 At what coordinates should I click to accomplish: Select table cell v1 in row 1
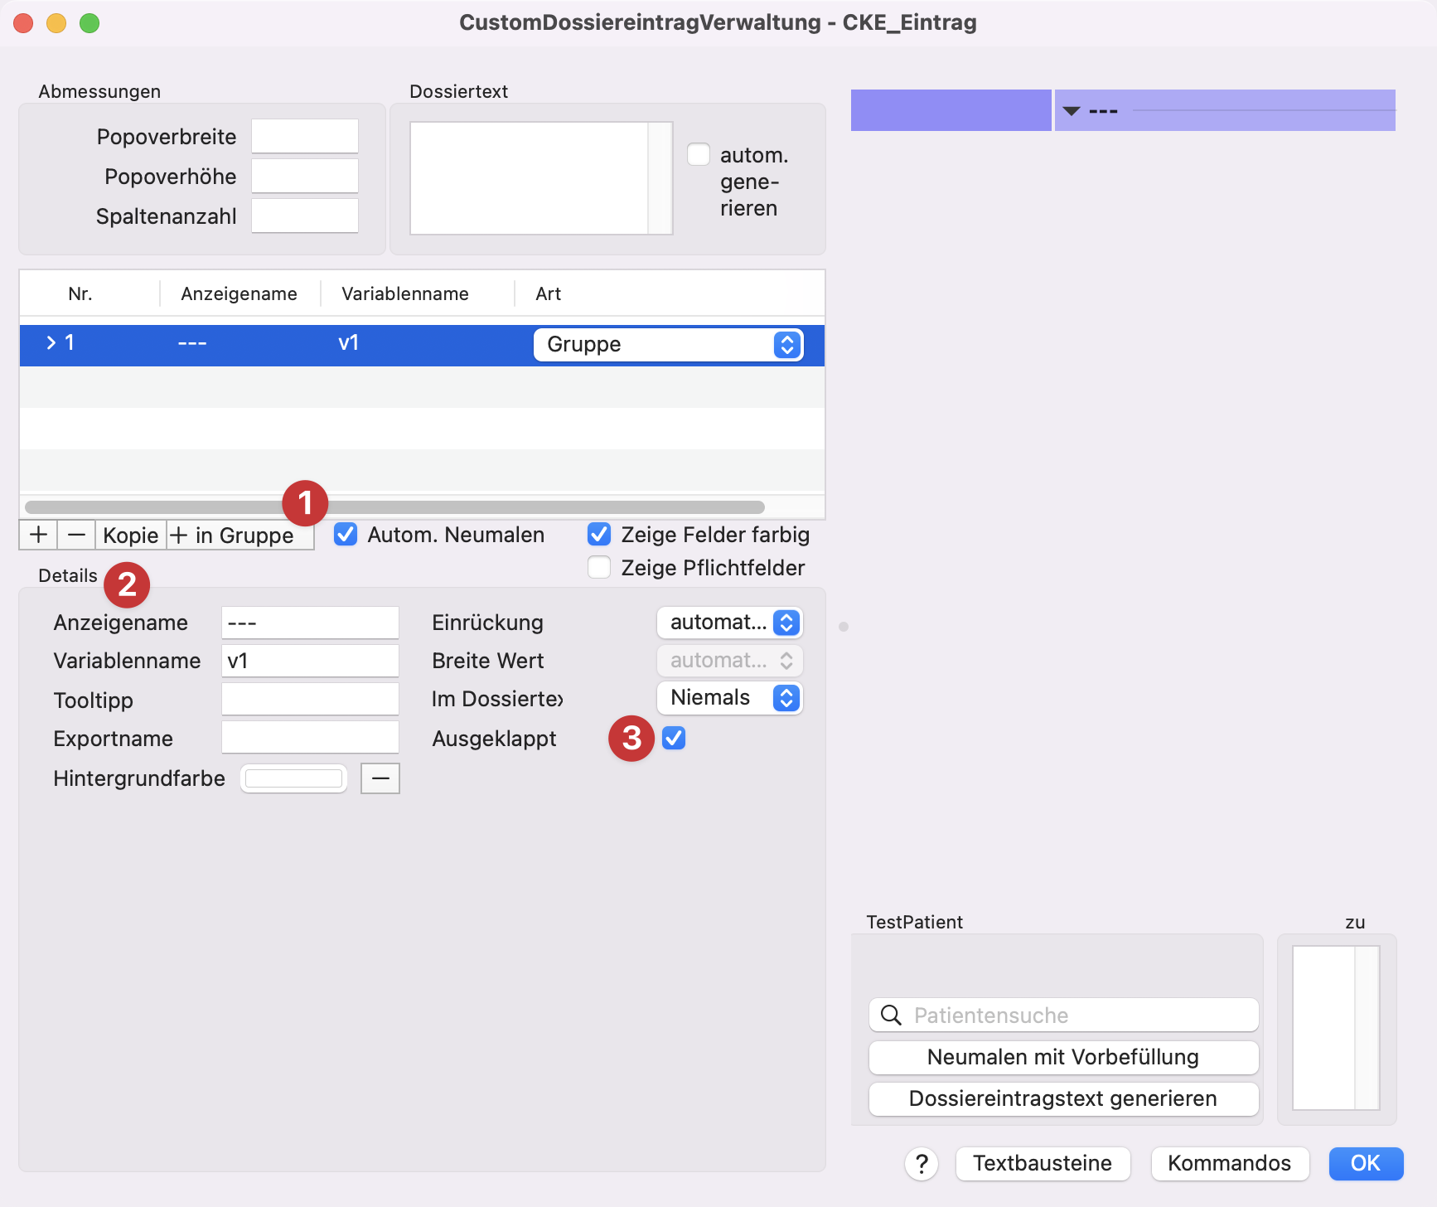(349, 342)
